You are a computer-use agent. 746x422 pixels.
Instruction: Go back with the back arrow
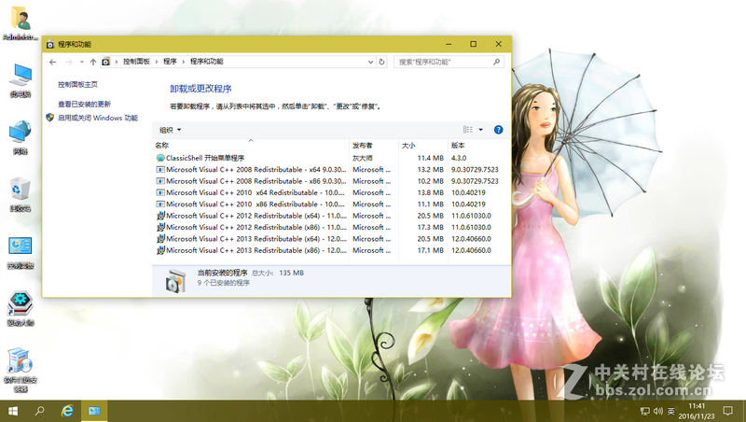coord(53,62)
